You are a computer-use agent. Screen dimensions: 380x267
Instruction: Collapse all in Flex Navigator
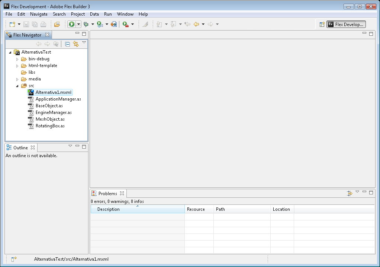pyautogui.click(x=67, y=44)
